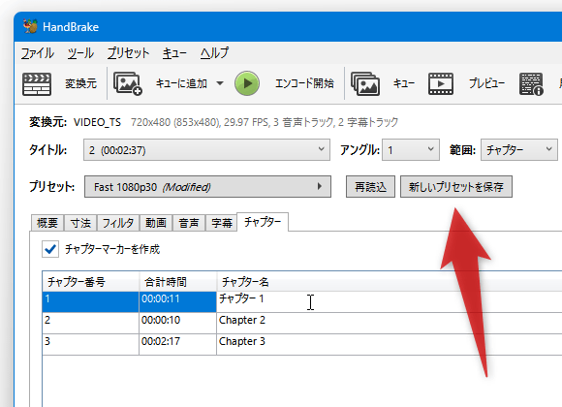The width and height of the screenshot is (562, 407).
Task: Click the activity log icon
Action: (532, 84)
